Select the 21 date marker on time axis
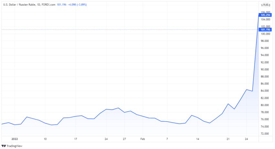The height and width of the screenshot is (149, 275). pyautogui.click(x=228, y=139)
